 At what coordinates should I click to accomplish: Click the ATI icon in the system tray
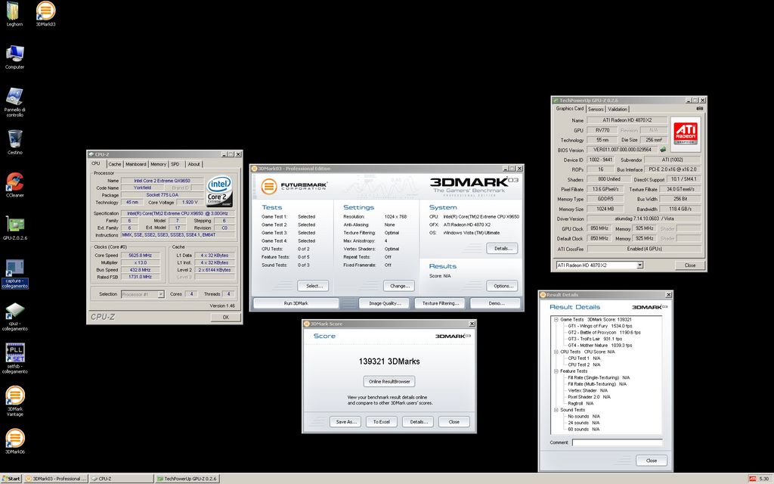pos(752,479)
